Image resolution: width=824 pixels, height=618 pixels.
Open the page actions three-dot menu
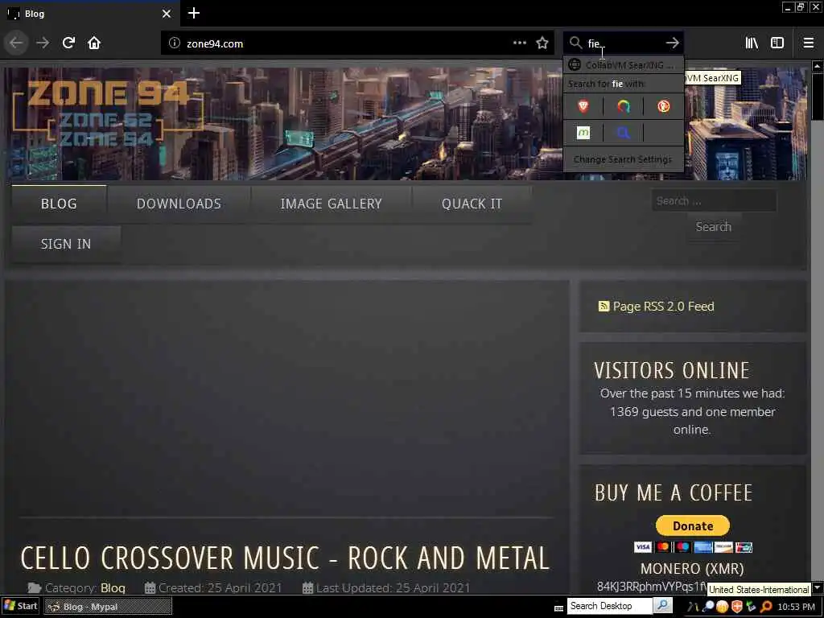[520, 43]
